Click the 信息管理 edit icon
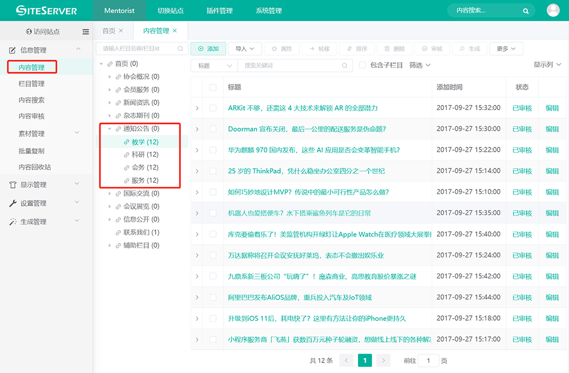 click(x=12, y=50)
